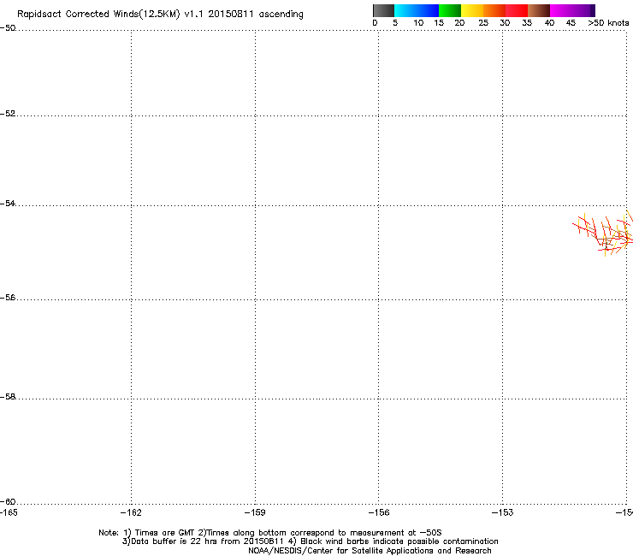The height and width of the screenshot is (556, 633).
Task: Click the color legend label '45'
Action: 571,23
